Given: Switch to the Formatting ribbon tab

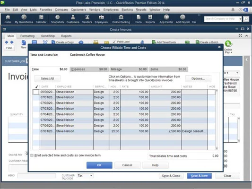Looking at the screenshot, I should (27, 36).
